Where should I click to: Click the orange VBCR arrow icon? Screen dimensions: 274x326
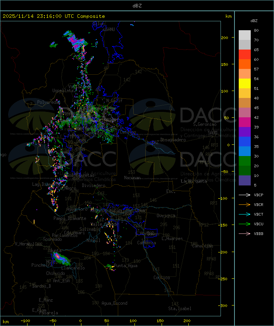(x=245, y=205)
